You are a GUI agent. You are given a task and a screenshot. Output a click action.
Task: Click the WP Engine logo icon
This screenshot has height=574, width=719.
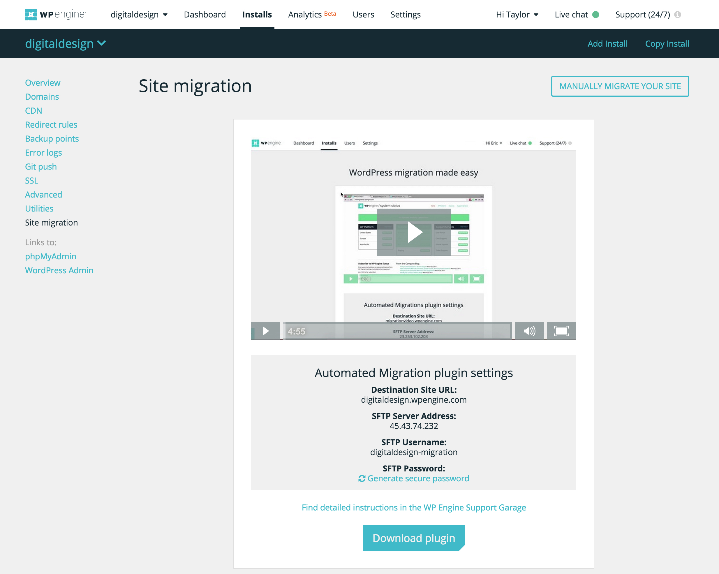(x=31, y=14)
